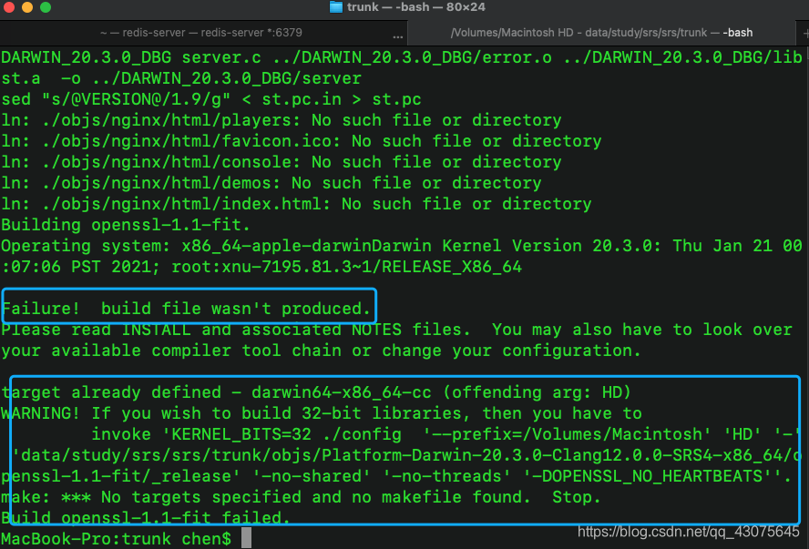Click the 'Build openssl-1.1-fit failed.' line
This screenshot has height=549, width=809.
[146, 517]
